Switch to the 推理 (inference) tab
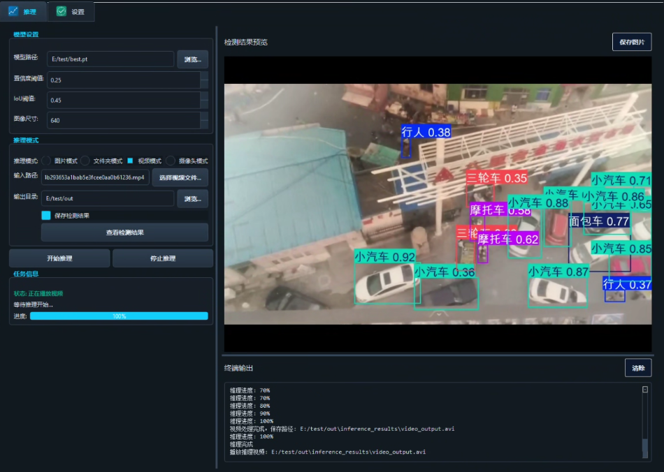 coord(24,11)
